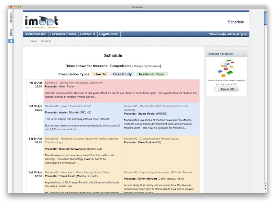
Task: Open Session 03 Supporting the Australian DER
Action: (158, 172)
